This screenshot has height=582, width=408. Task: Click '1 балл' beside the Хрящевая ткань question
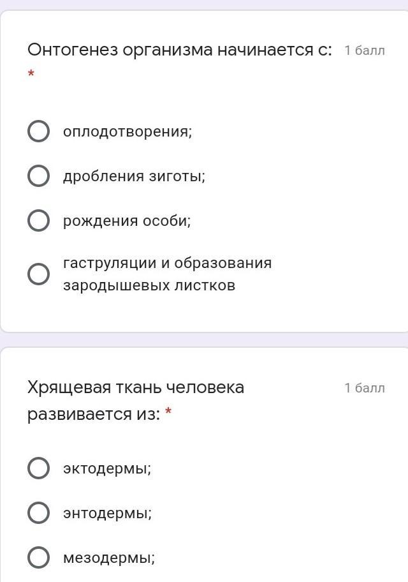(x=365, y=388)
